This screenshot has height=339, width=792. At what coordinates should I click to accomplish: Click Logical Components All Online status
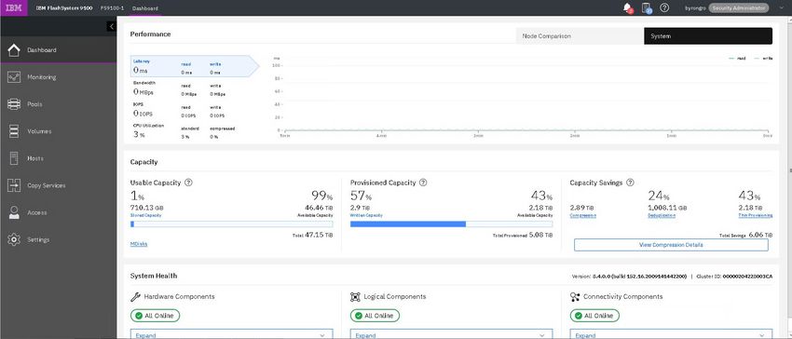(375, 316)
